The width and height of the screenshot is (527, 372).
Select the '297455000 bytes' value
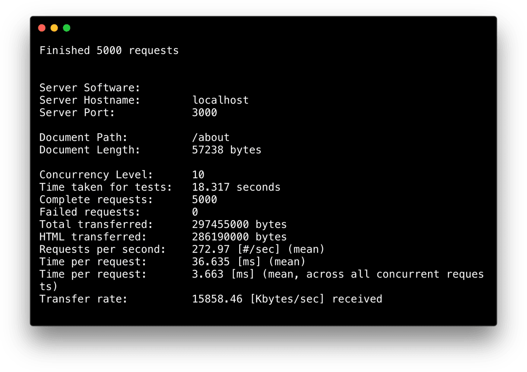239,224
